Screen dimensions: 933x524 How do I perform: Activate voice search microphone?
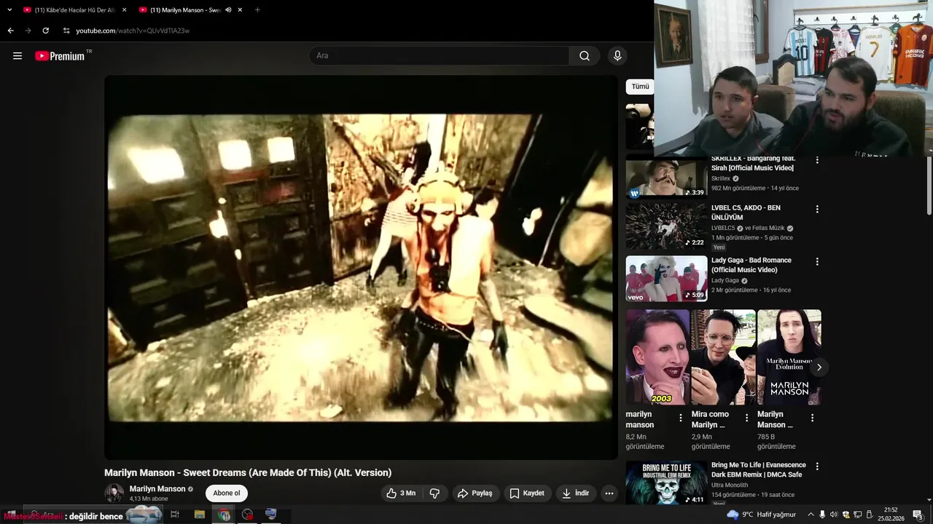click(617, 56)
